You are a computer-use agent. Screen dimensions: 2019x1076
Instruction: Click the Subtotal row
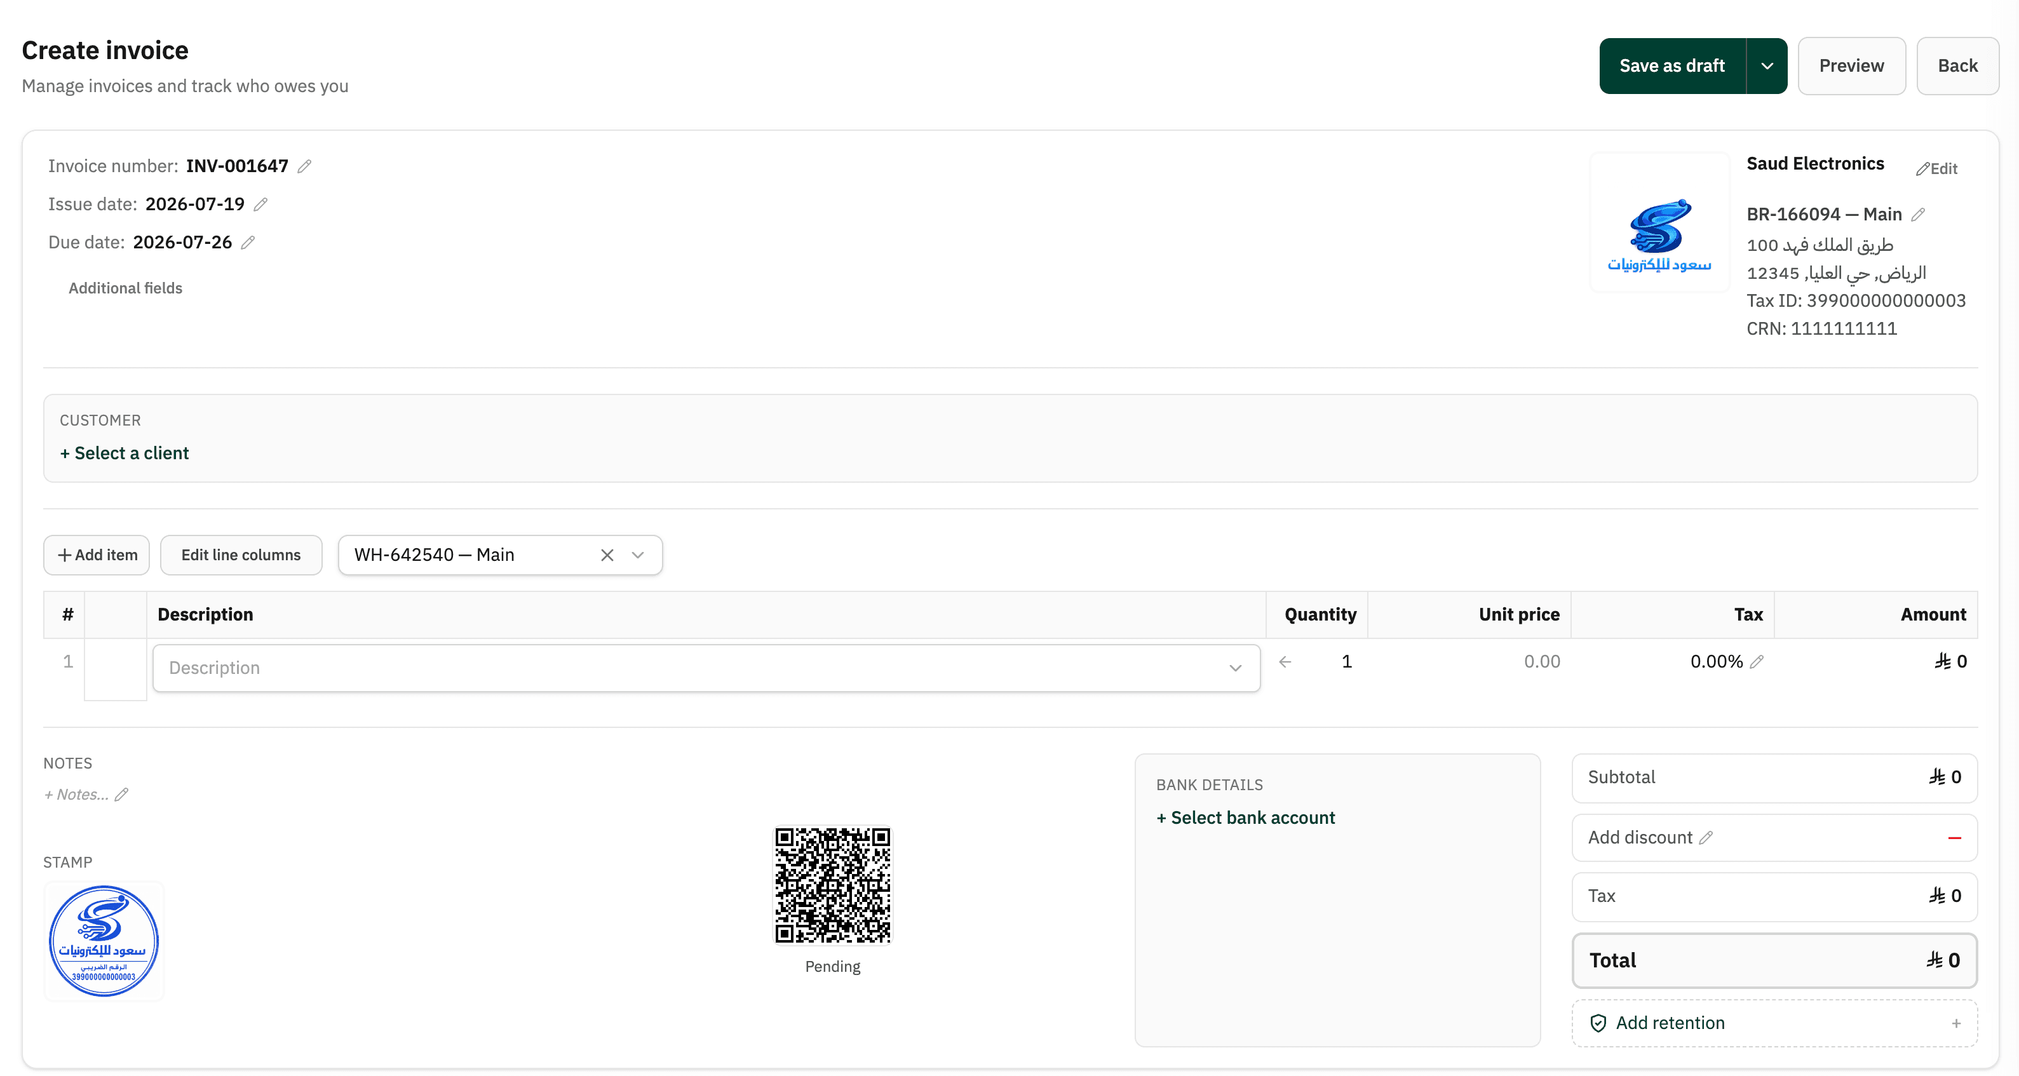point(1774,777)
